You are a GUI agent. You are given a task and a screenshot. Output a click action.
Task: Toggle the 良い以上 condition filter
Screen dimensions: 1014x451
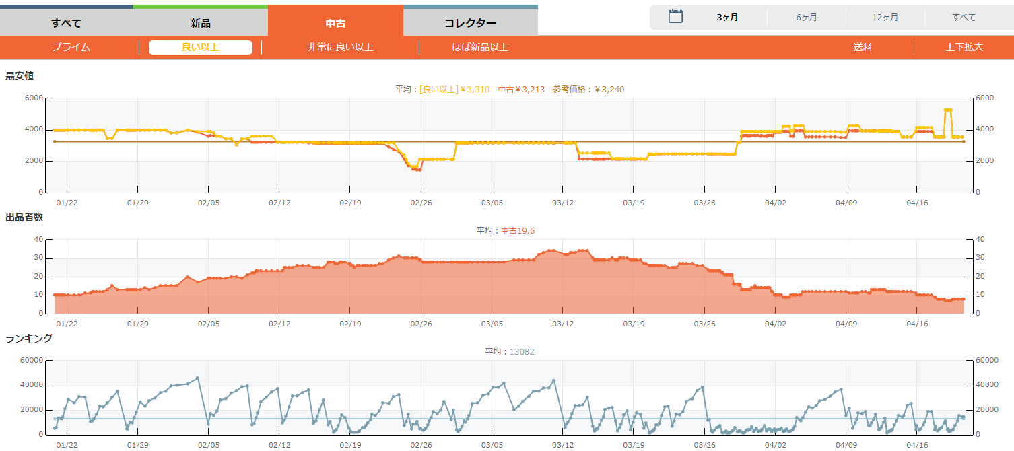(201, 47)
